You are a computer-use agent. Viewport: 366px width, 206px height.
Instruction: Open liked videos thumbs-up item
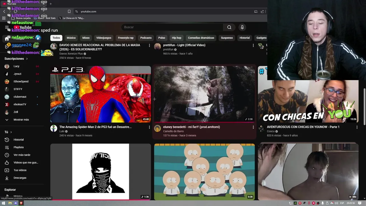22,163
